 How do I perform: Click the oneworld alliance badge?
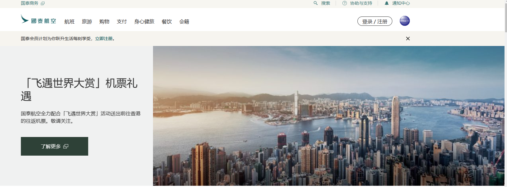[x=405, y=21]
